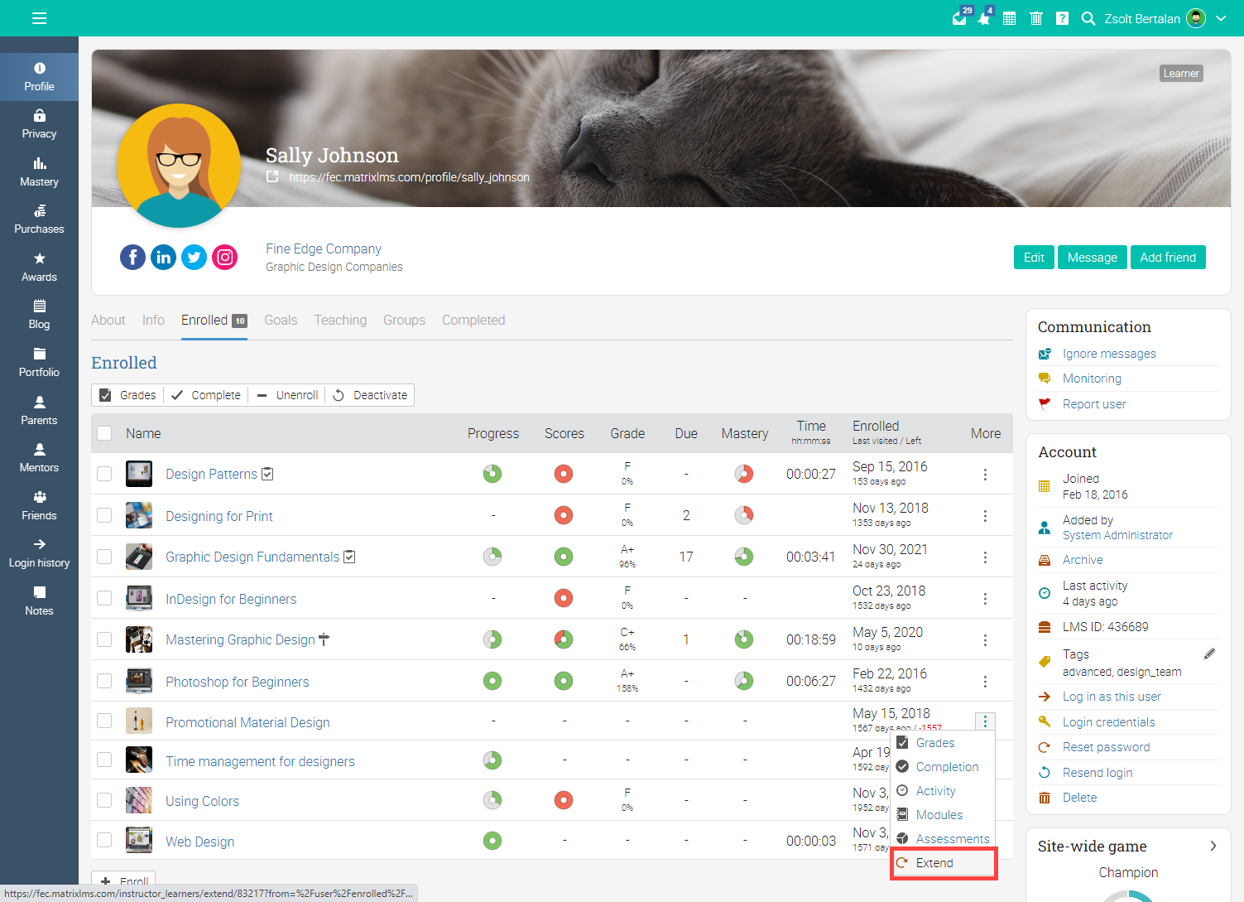Open Mentors in the sidebar
The height and width of the screenshot is (902, 1244).
click(39, 458)
